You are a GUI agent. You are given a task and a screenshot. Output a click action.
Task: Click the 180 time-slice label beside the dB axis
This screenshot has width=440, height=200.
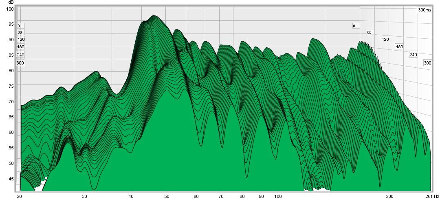[21, 47]
